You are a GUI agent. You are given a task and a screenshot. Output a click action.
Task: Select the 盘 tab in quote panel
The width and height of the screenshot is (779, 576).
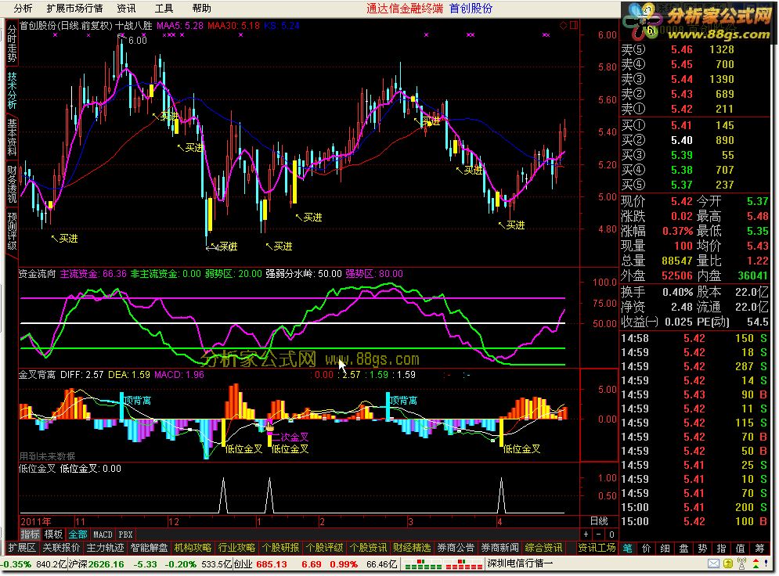coord(684,548)
